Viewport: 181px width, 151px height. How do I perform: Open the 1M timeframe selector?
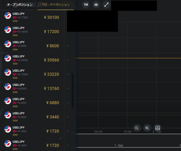[x=86, y=5]
